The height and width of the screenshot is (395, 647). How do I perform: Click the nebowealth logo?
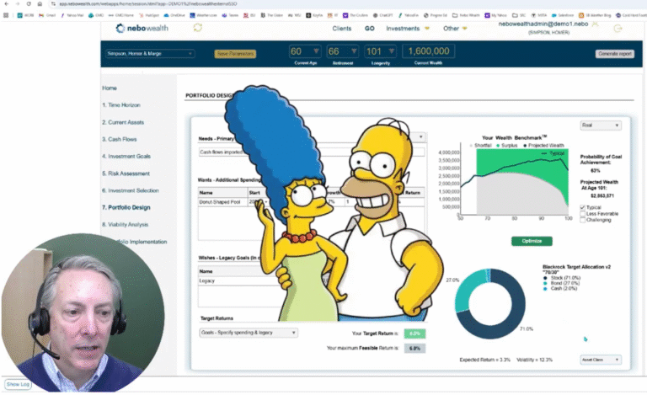[142, 28]
